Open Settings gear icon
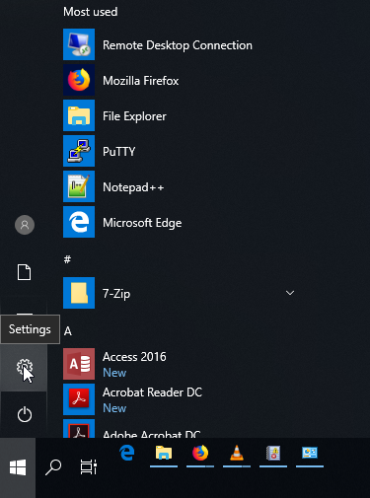The image size is (370, 498). 25,367
